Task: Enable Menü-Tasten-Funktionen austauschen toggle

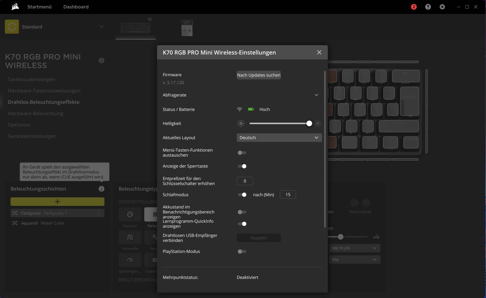Action: 242,153
